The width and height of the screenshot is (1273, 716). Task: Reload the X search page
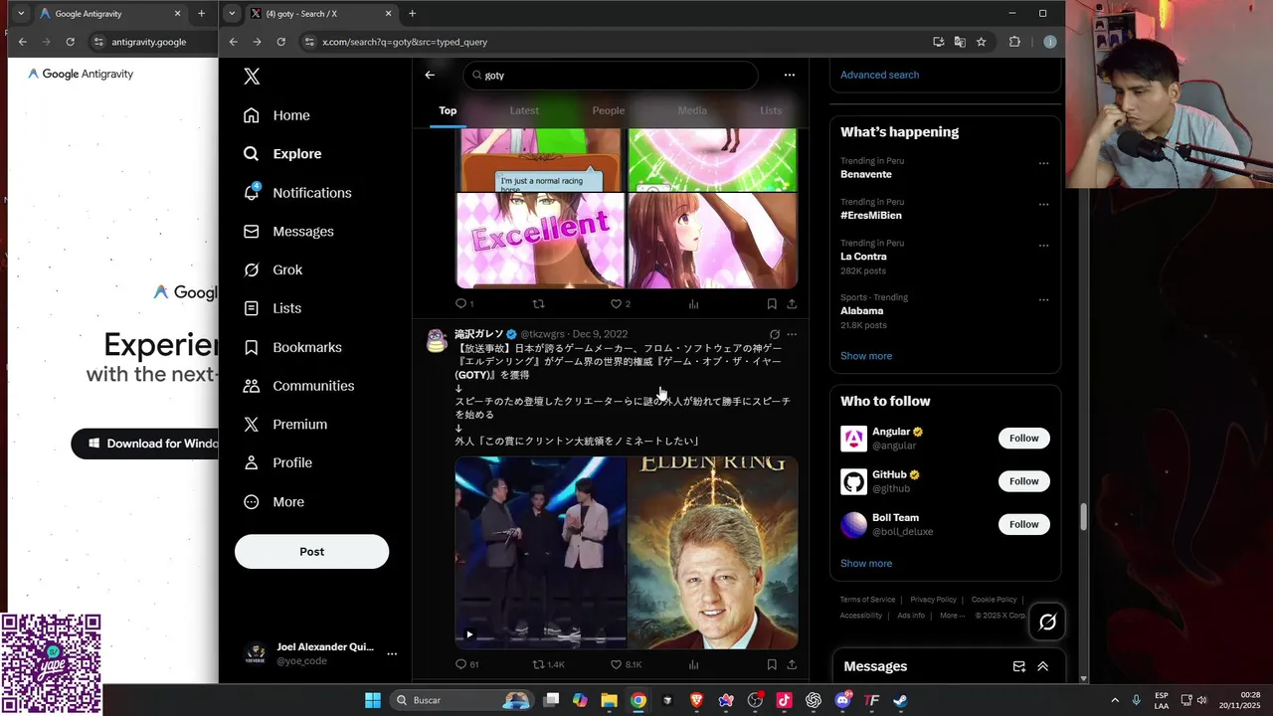pos(281,42)
